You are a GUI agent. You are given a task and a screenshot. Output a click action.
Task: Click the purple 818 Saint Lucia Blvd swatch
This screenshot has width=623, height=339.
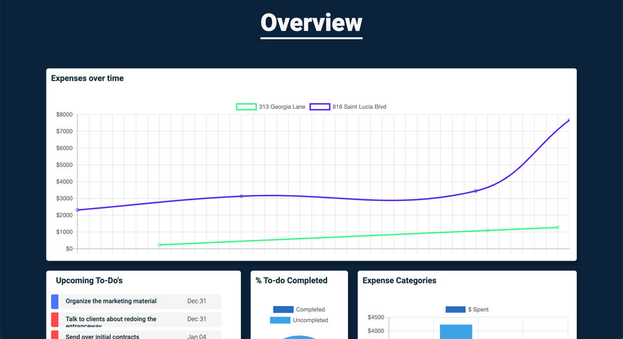click(x=320, y=107)
